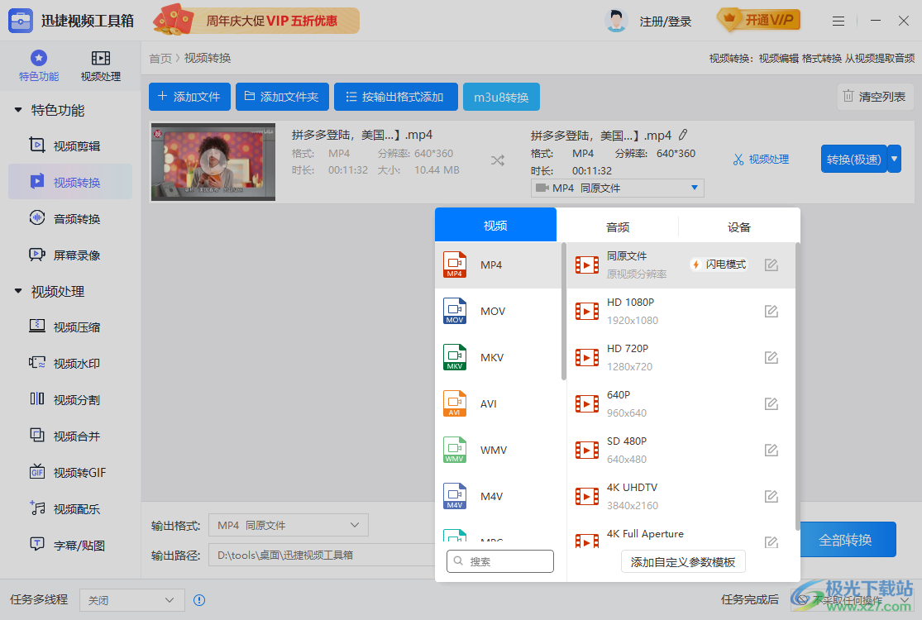Enable 闪电模式 for 同原文件 output
The height and width of the screenshot is (620, 922).
pyautogui.click(x=718, y=263)
